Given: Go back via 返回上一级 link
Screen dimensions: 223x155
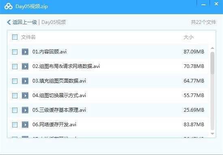Looking at the screenshot, I should (25, 22).
